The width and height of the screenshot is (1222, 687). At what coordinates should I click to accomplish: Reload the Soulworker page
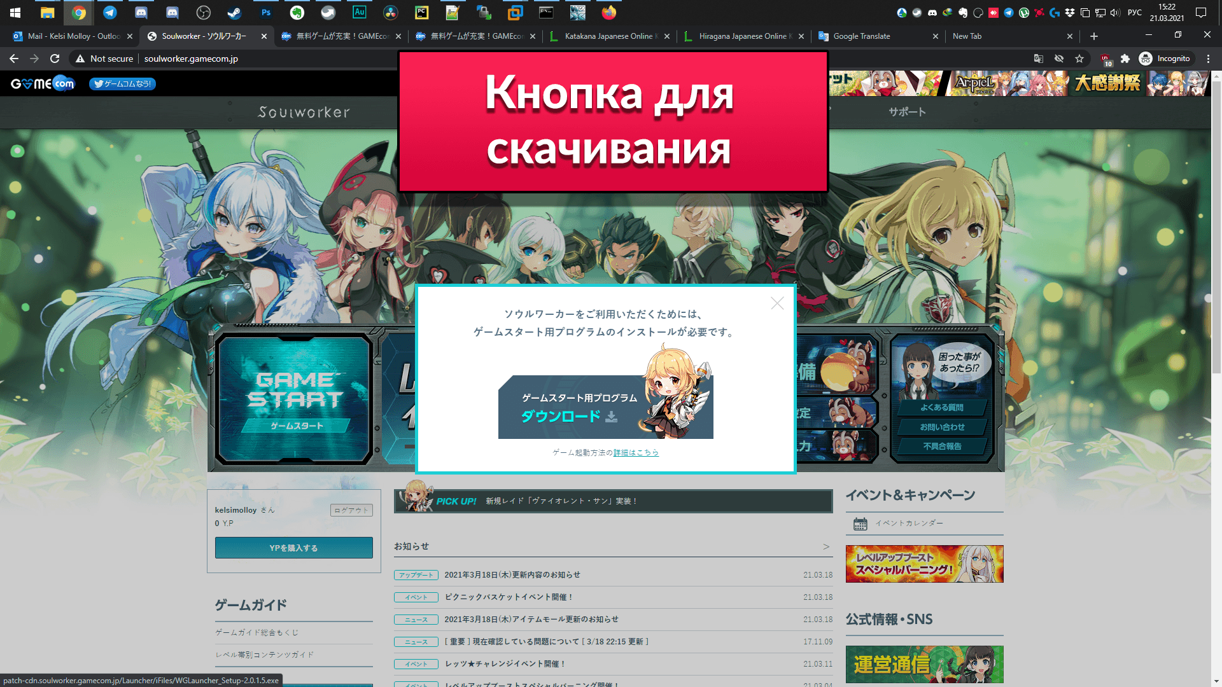55,59
